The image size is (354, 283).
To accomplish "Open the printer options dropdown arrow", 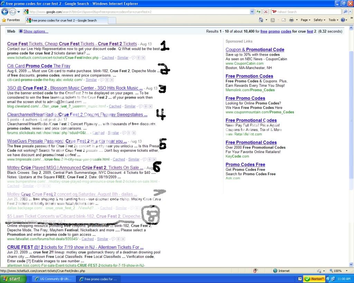I will click(x=297, y=20).
